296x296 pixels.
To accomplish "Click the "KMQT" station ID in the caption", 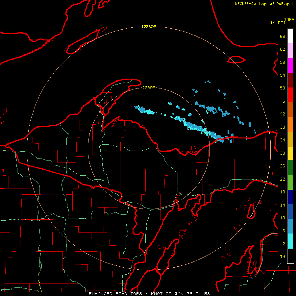I will pos(158,294).
